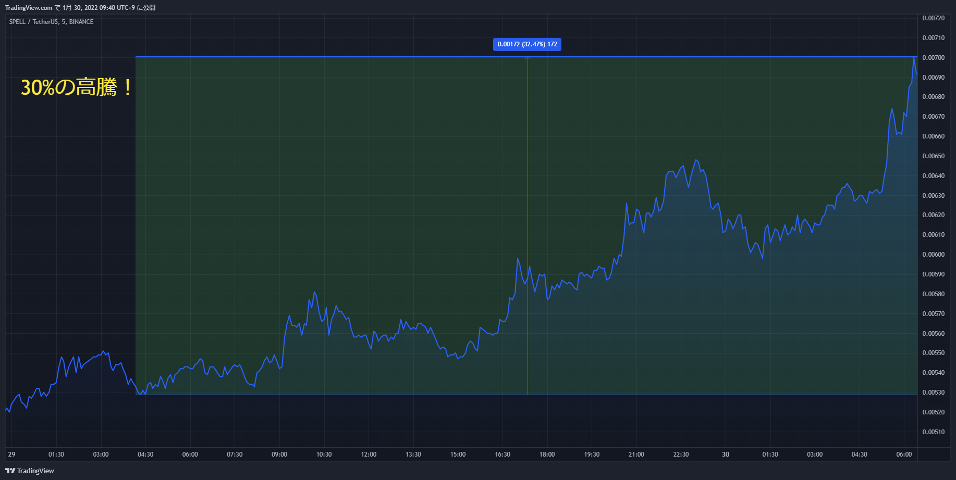956x480 pixels.
Task: Click price label 0.00620 on price axis
Action: 933,215
